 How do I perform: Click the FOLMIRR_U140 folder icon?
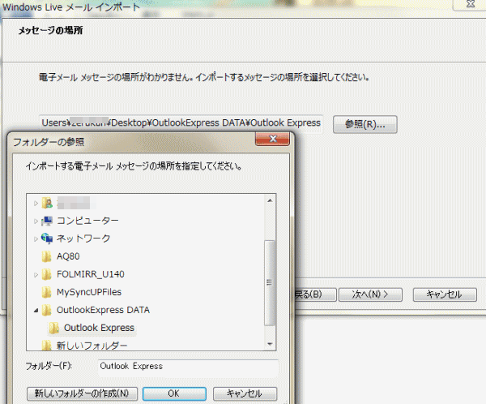coord(46,274)
